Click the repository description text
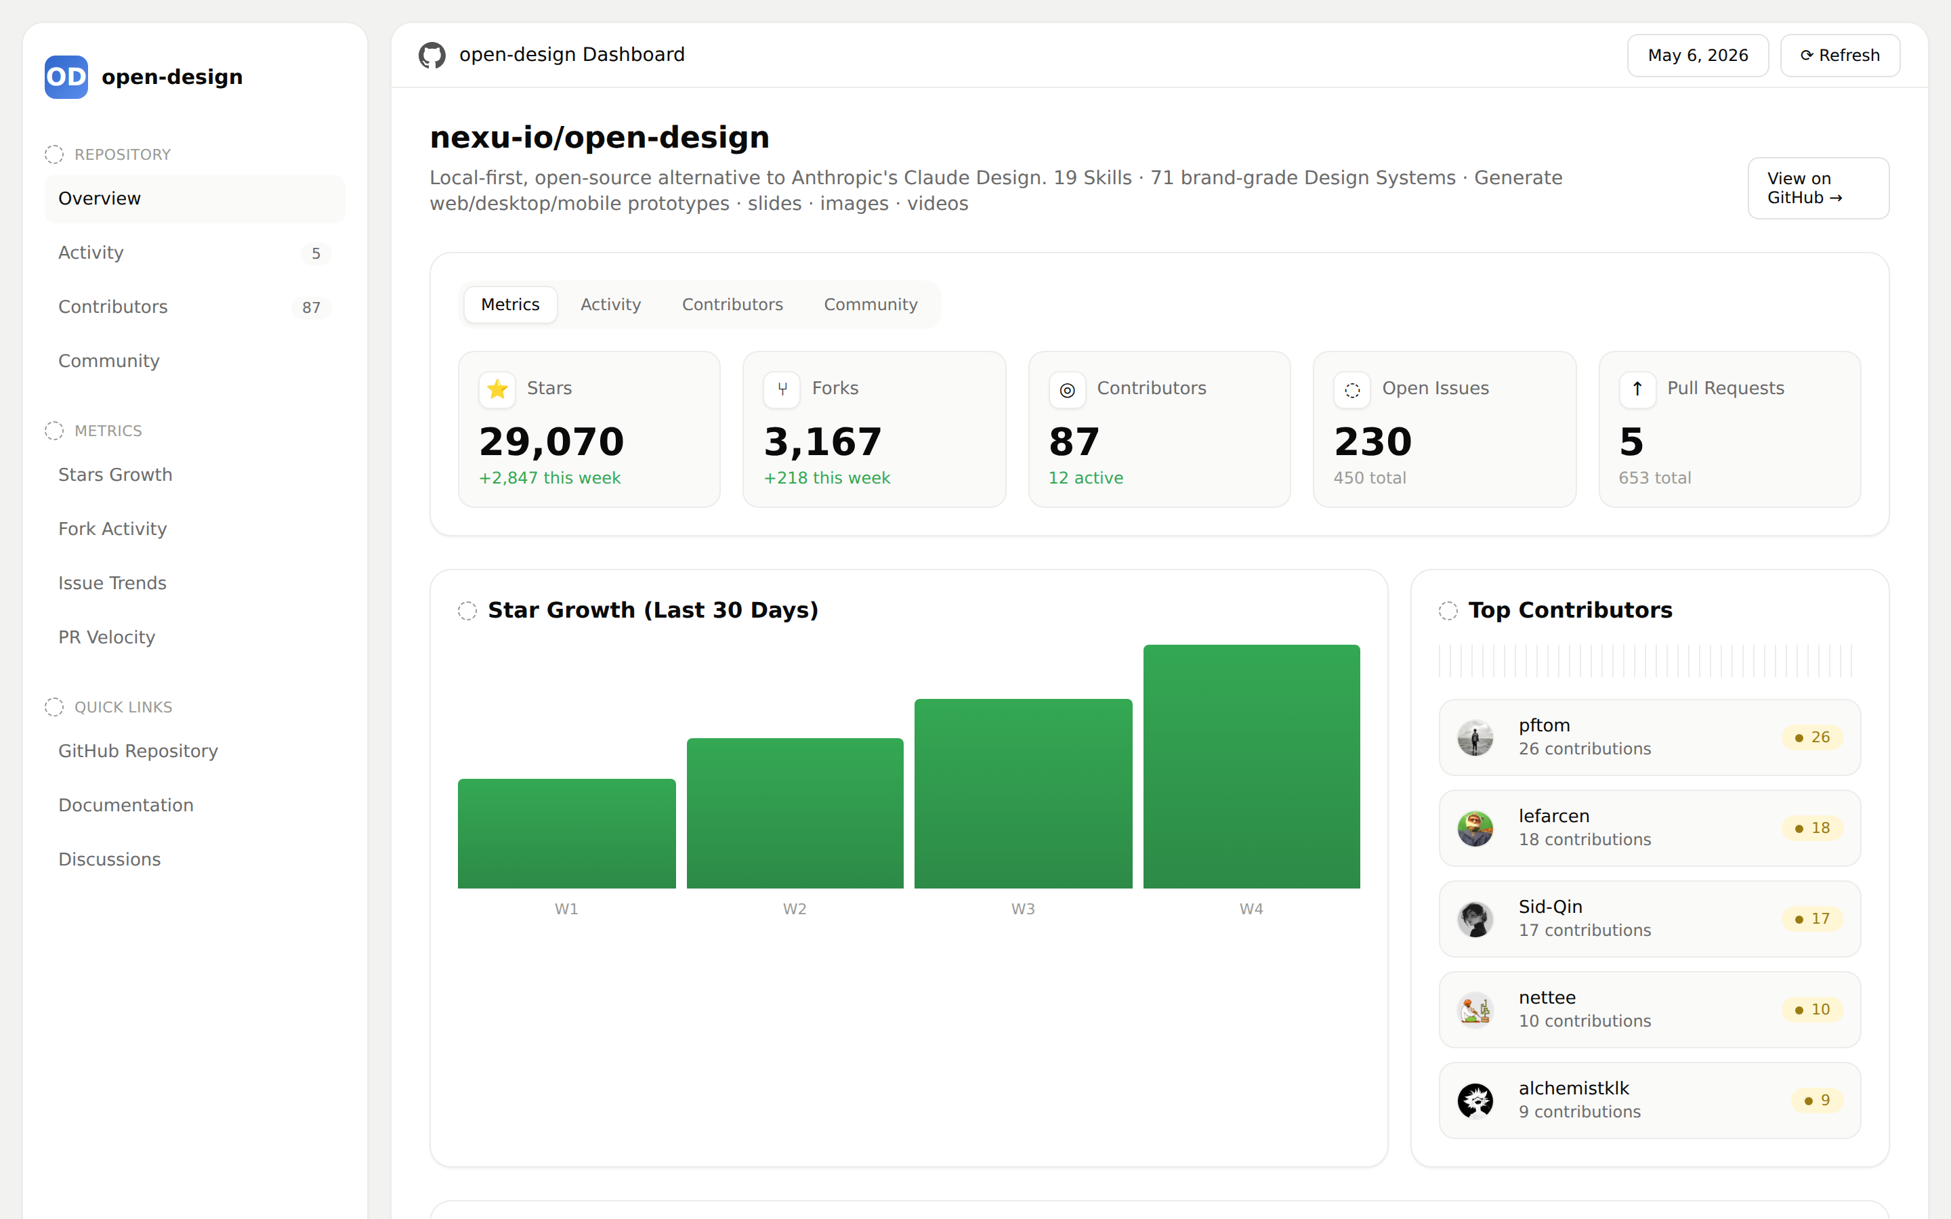 [996, 190]
